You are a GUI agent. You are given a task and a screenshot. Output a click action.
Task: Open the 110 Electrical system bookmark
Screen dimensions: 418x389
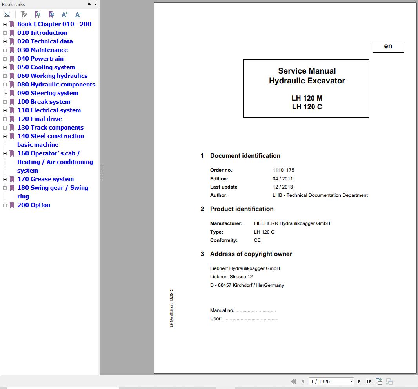(x=49, y=110)
